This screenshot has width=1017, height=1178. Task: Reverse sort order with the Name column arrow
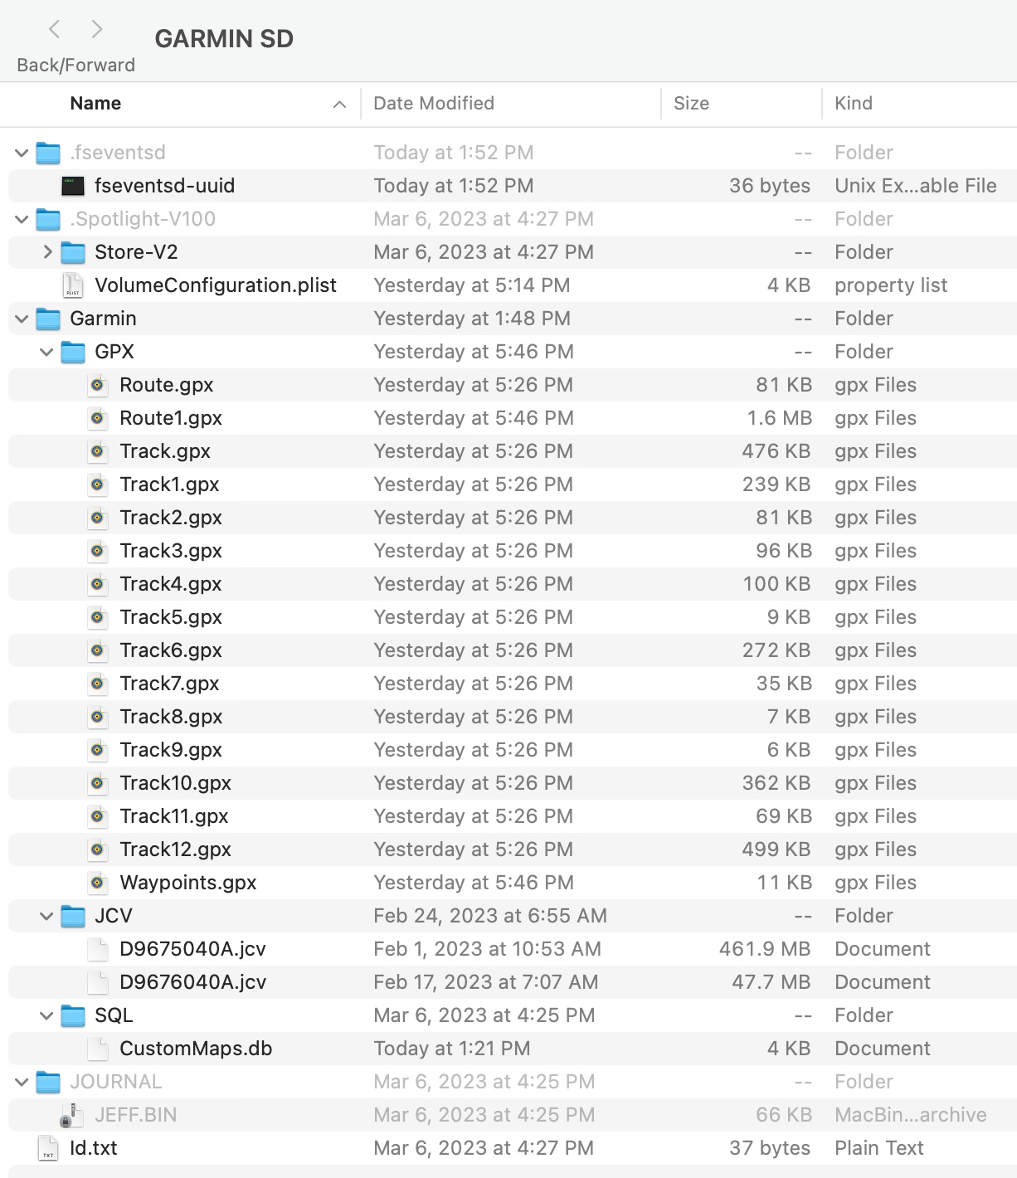(339, 104)
